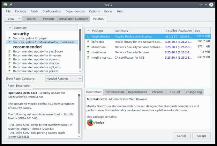Toggle status of yast2-core recommended update

coord(9,51)
